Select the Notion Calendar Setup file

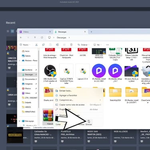click(132, 54)
